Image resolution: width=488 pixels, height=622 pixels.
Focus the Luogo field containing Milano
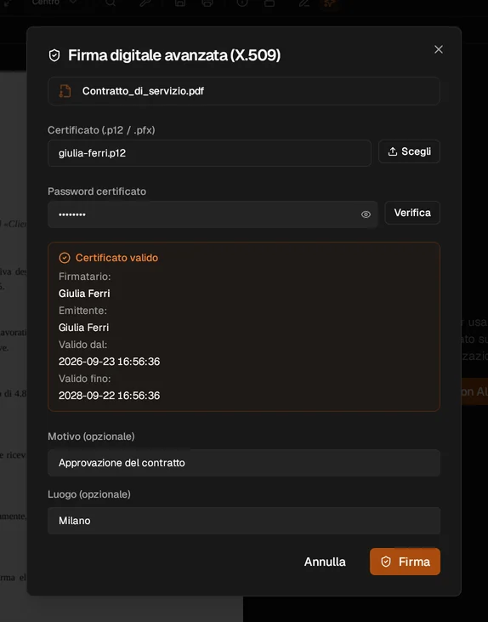tap(244, 521)
